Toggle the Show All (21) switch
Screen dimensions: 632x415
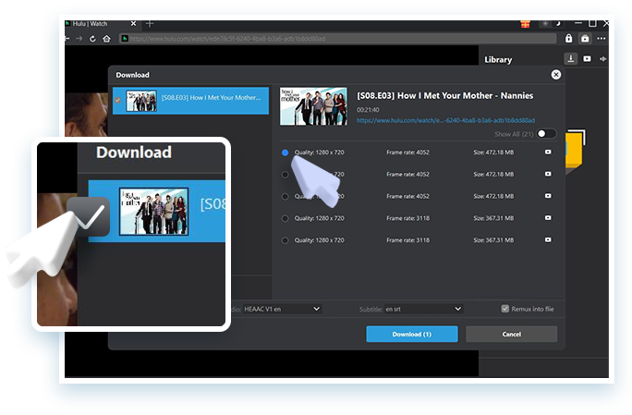coord(547,134)
